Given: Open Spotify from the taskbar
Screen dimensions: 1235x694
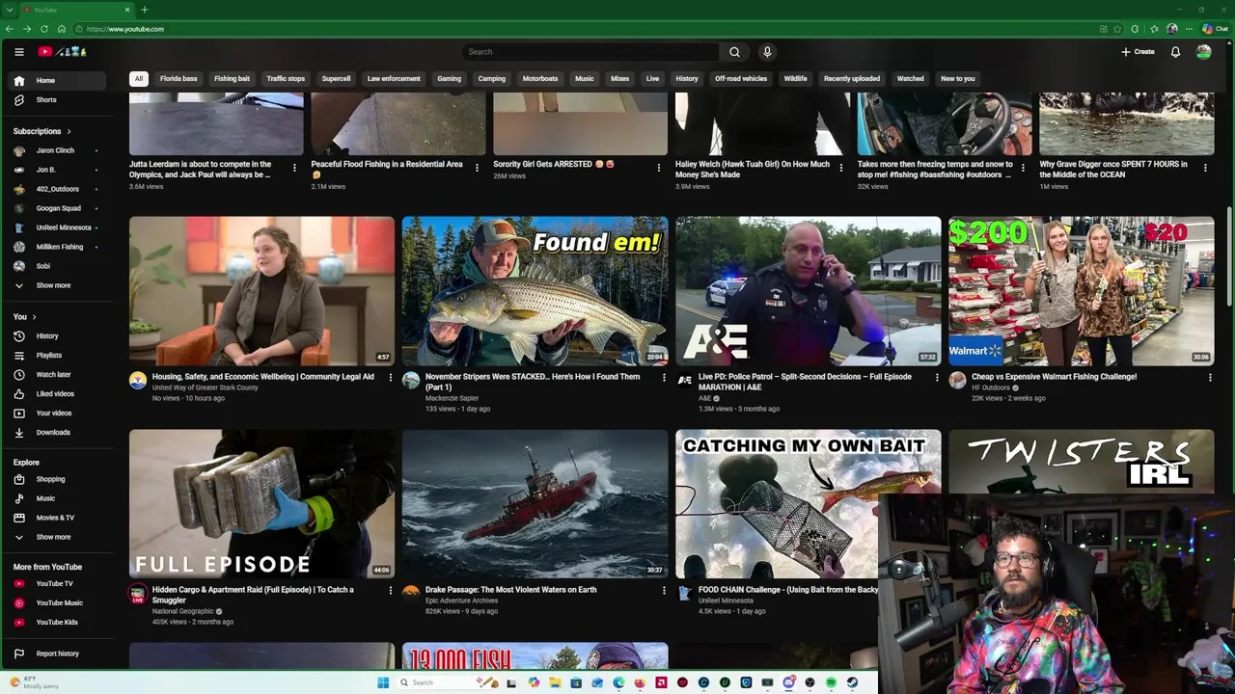Looking at the screenshot, I should tap(831, 682).
